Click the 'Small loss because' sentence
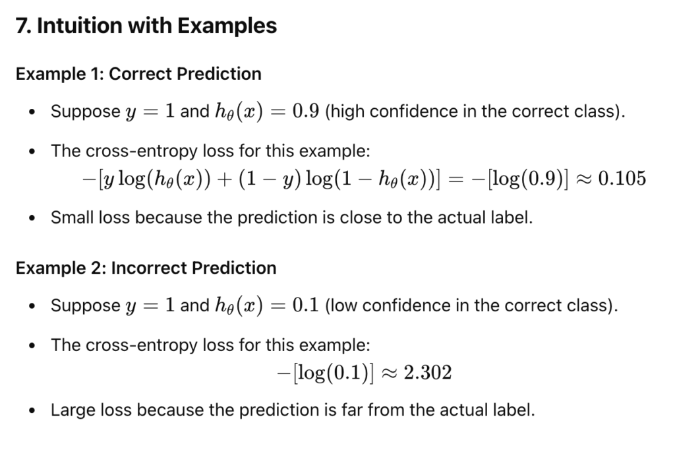This screenshot has width=675, height=473. pos(292,217)
